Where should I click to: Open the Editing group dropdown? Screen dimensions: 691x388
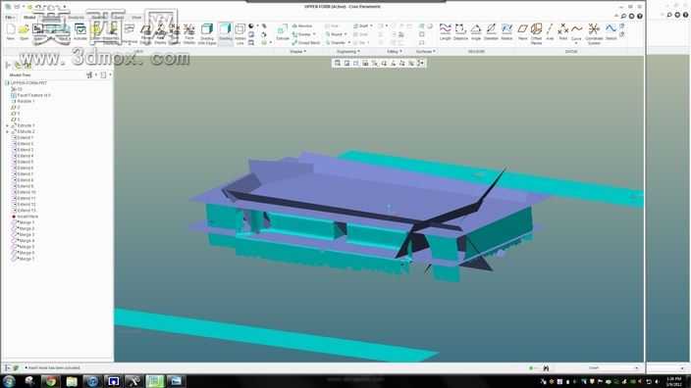click(x=394, y=52)
